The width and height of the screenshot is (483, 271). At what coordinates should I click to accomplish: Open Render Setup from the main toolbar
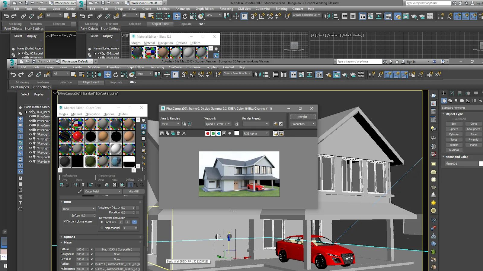(328, 74)
